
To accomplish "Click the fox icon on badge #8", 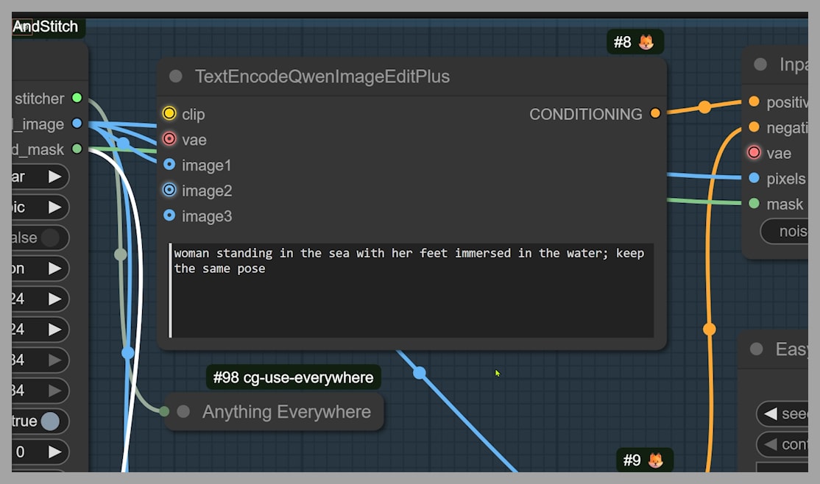I will point(646,42).
